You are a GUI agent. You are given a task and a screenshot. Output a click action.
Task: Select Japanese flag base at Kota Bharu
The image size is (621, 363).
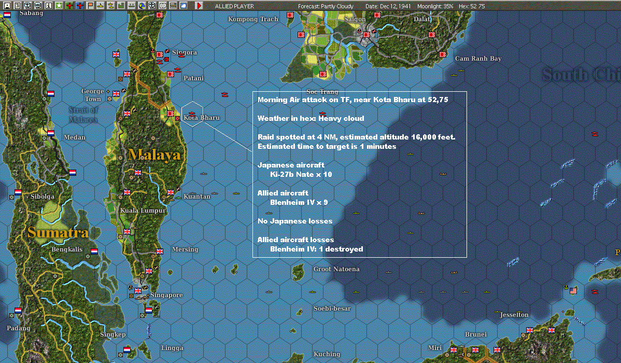coord(171,114)
